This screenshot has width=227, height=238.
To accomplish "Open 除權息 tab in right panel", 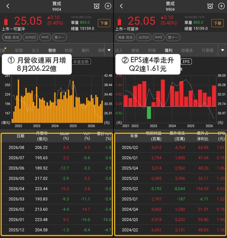I will (x=187, y=50).
